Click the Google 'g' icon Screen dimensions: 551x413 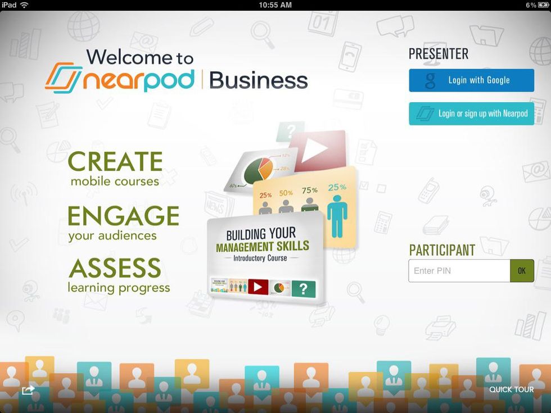(x=430, y=81)
